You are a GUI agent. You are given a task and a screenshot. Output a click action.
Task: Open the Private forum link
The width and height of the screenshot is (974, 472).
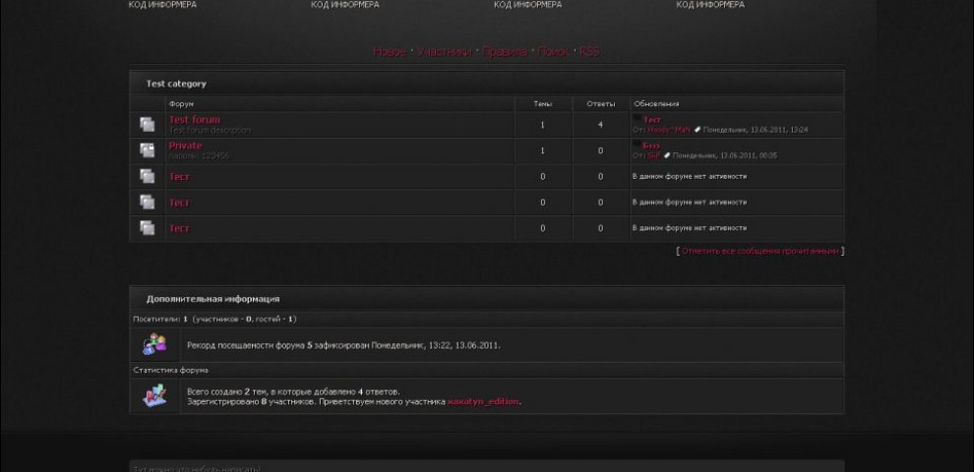point(185,146)
